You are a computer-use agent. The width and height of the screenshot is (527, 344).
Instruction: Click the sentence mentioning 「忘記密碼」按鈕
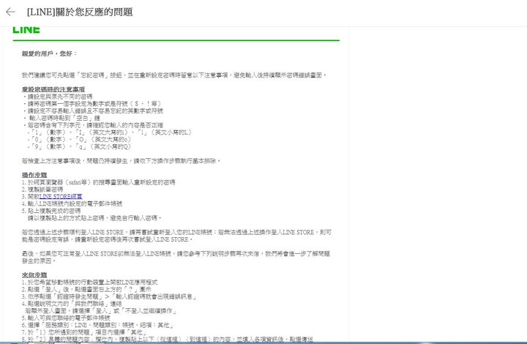tap(174, 75)
